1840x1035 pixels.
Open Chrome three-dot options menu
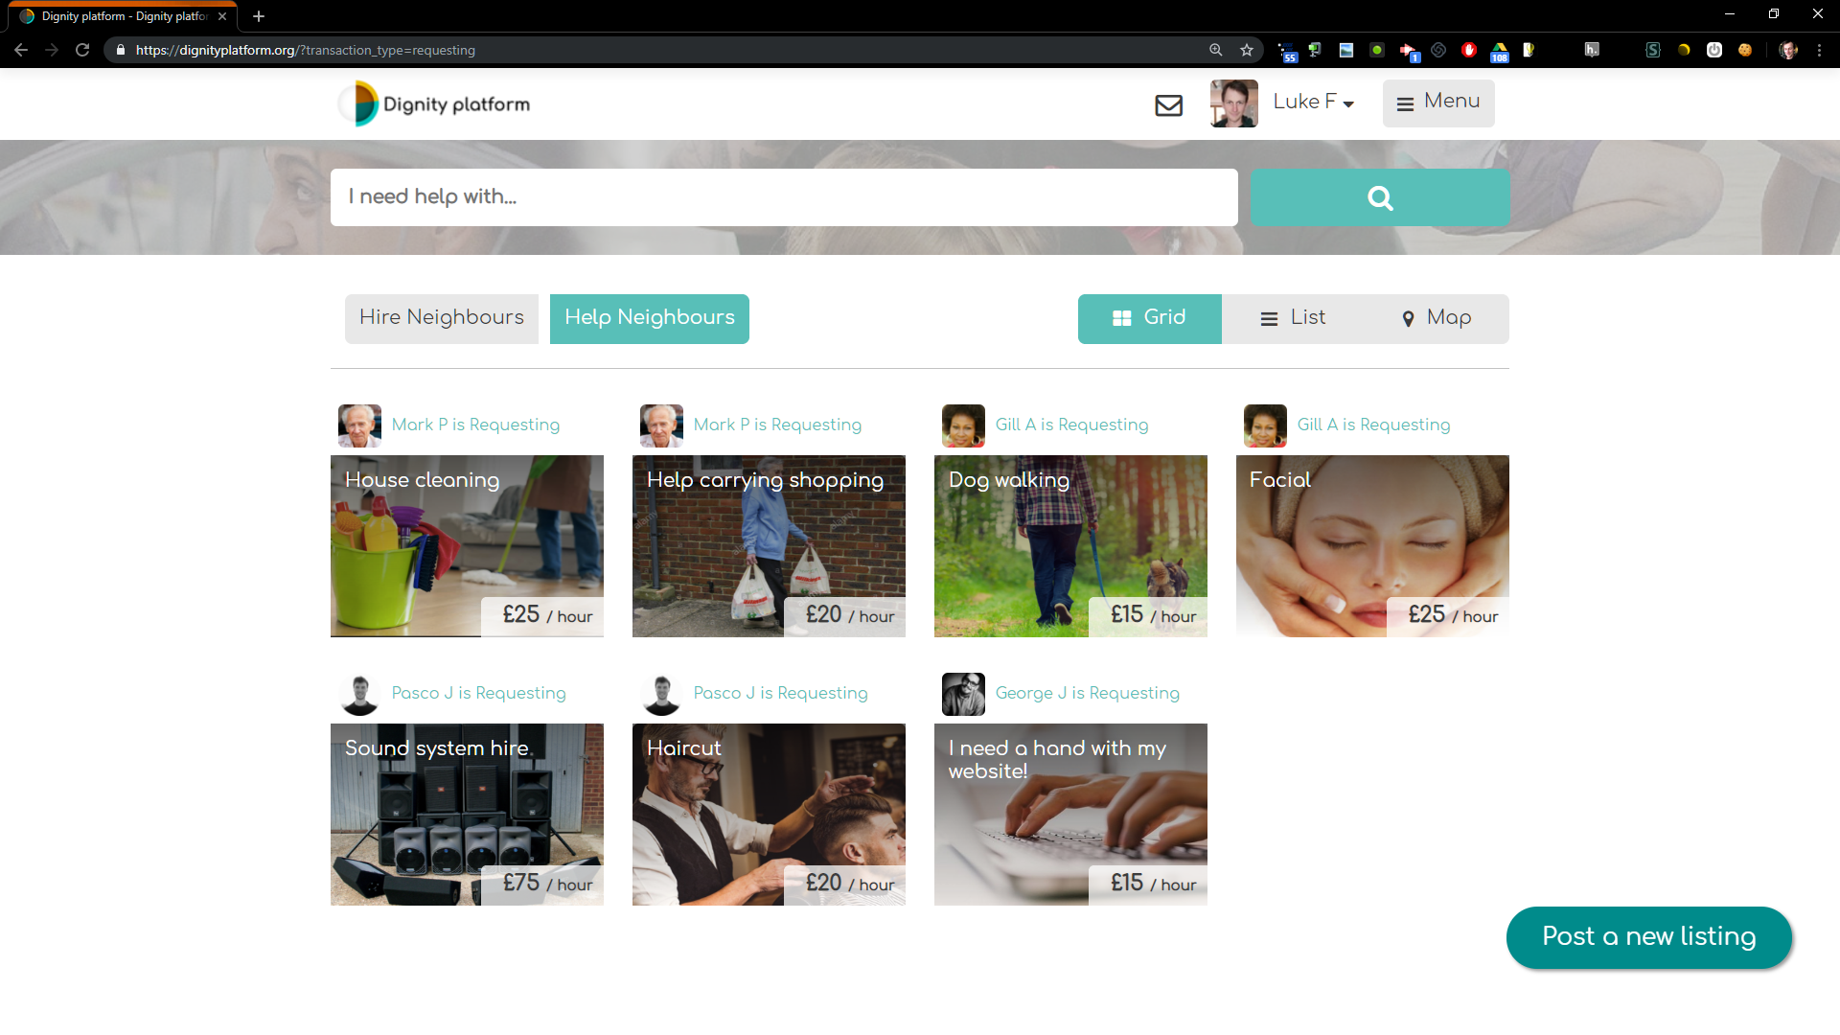coord(1819,50)
